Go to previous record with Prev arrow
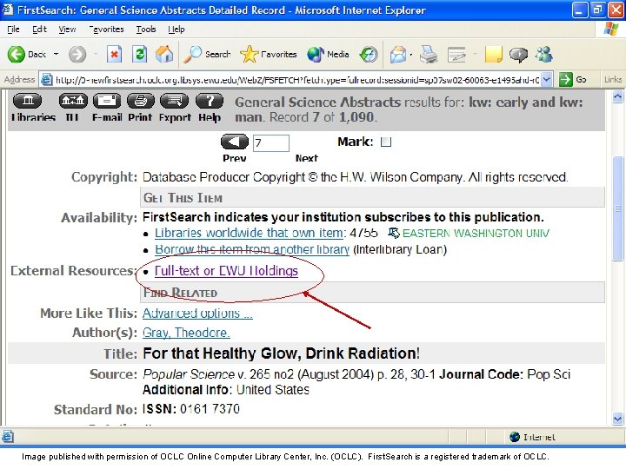626x469 pixels. click(x=235, y=142)
